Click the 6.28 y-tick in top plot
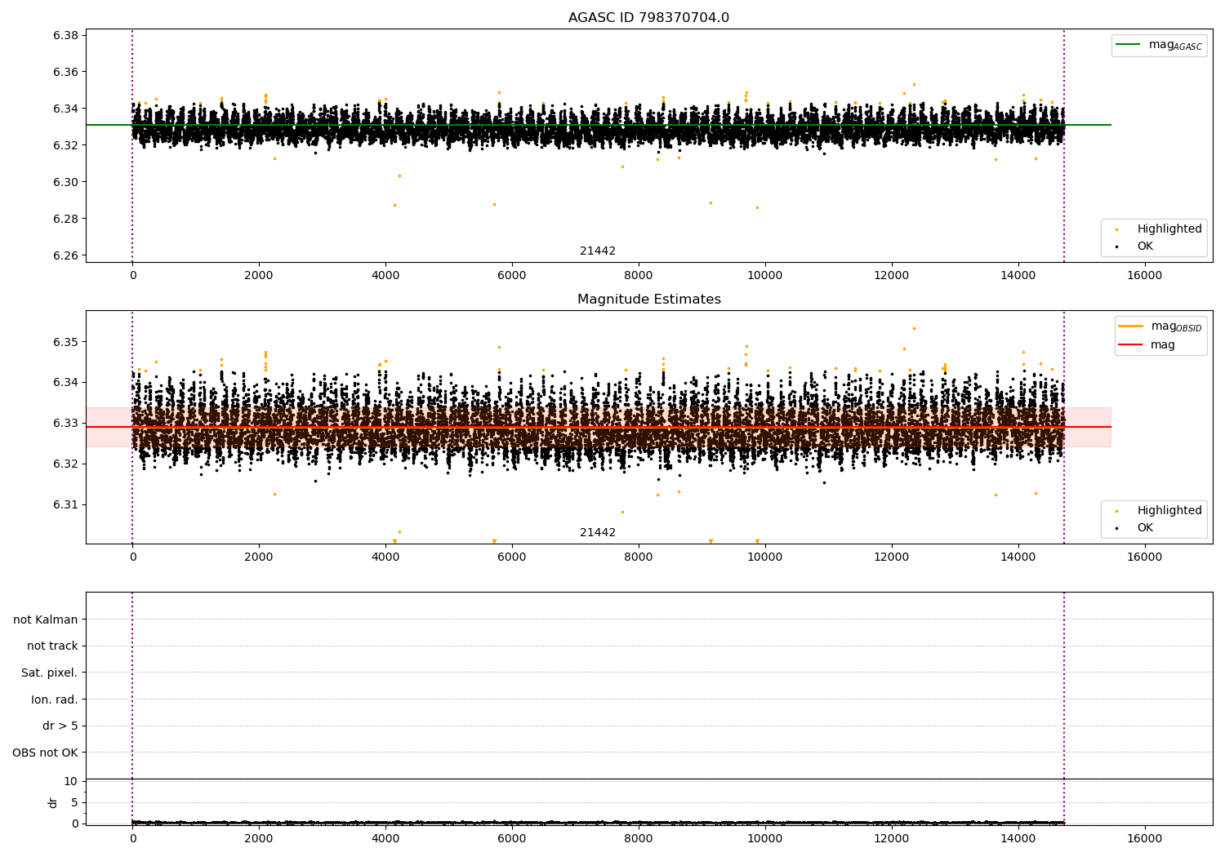Viewport: 1225px width, 857px height. [65, 219]
